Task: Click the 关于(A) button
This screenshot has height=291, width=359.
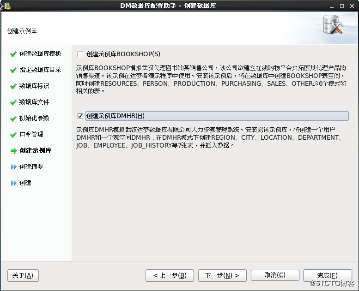Action: tap(23, 275)
